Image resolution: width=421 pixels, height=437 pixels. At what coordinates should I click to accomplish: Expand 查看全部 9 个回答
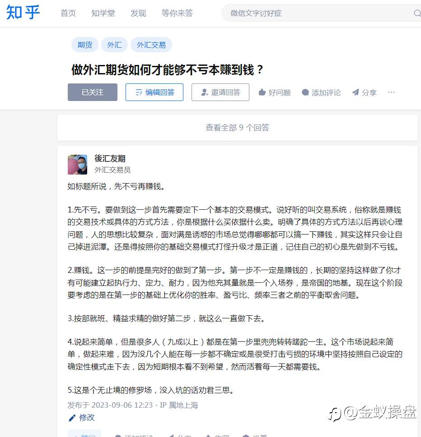[238, 128]
